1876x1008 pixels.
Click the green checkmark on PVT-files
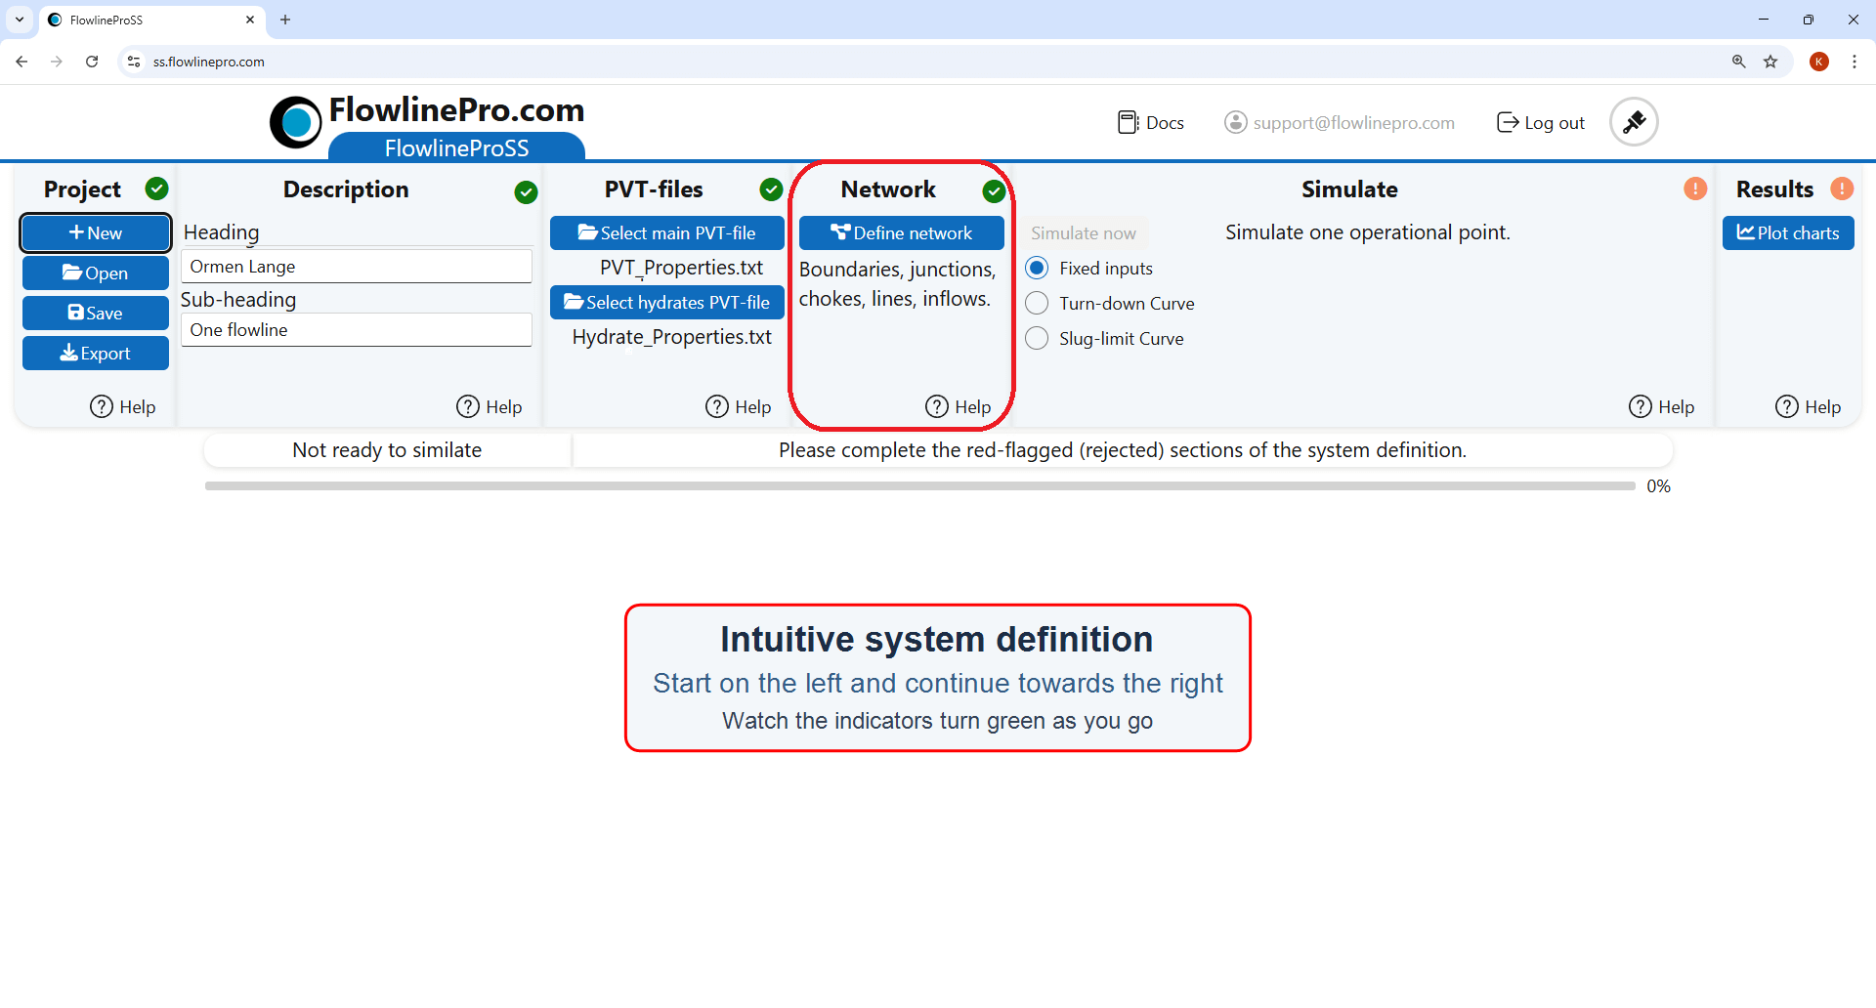point(771,189)
